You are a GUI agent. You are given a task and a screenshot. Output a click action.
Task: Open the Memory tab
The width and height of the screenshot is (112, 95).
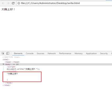(78, 53)
